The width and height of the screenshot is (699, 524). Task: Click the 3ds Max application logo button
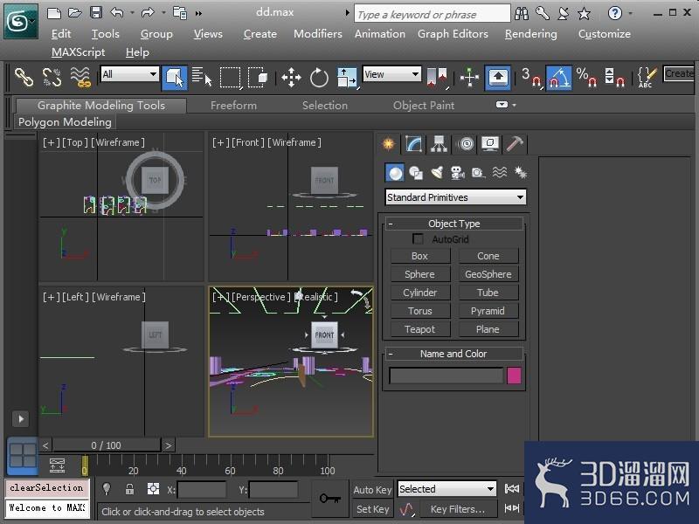[20, 20]
